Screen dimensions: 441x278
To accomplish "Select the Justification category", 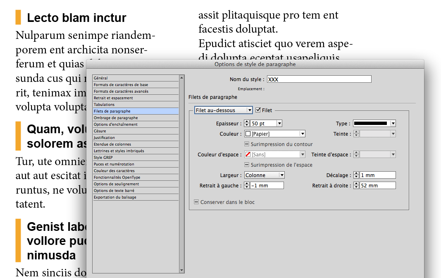I will coord(136,137).
